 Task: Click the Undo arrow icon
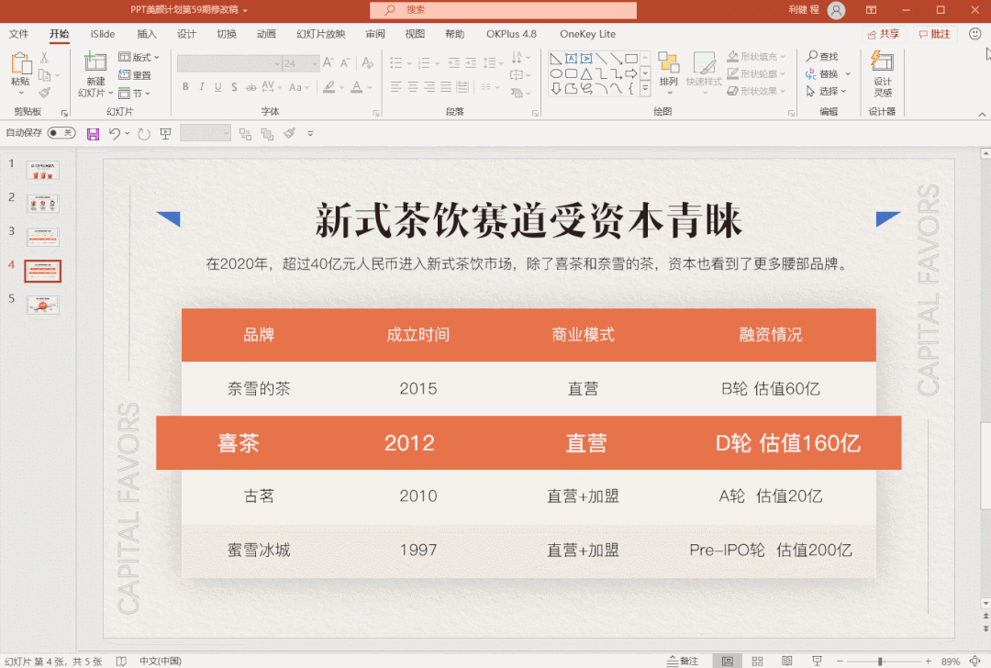tap(114, 133)
